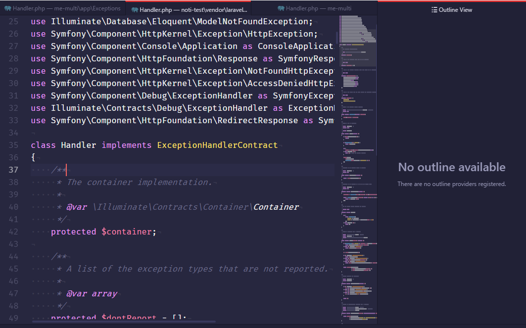Click line number 25 in the gutter
The width and height of the screenshot is (526, 328).
coord(13,21)
